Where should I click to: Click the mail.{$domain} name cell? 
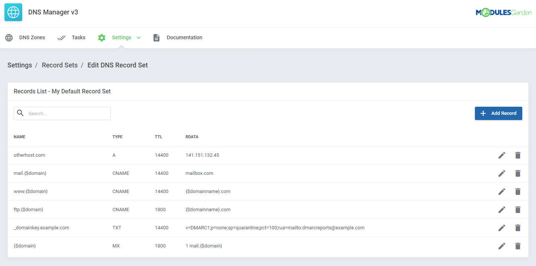coord(30,173)
